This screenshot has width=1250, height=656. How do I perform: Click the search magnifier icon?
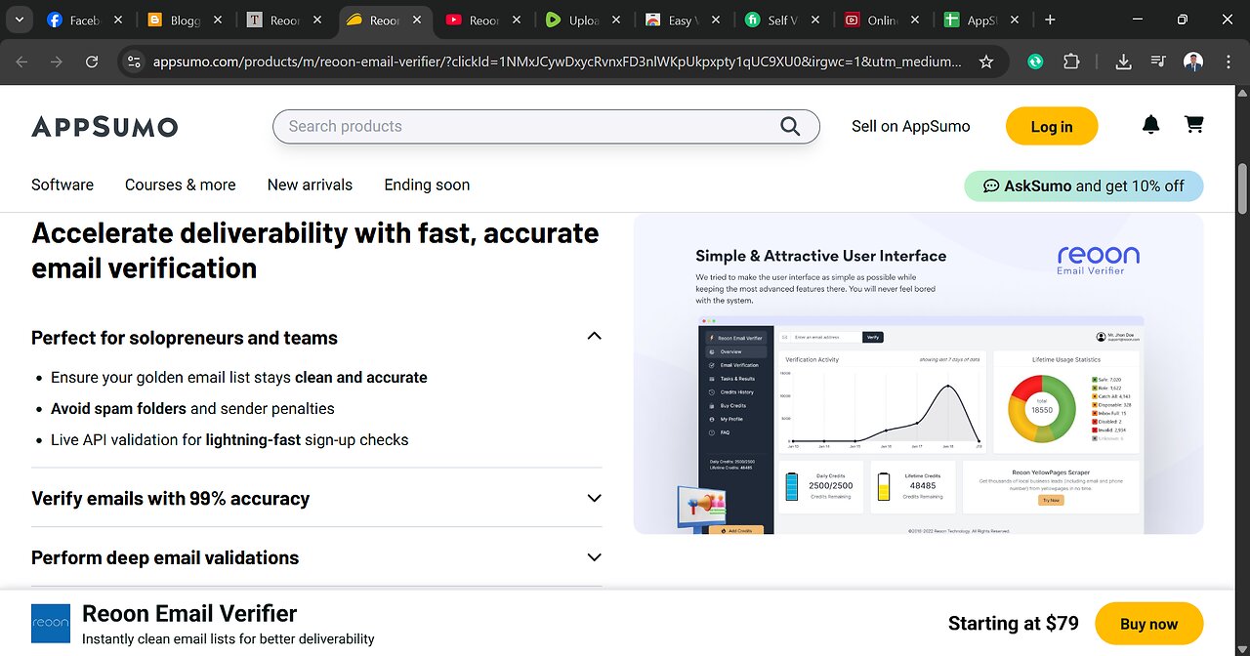[790, 126]
